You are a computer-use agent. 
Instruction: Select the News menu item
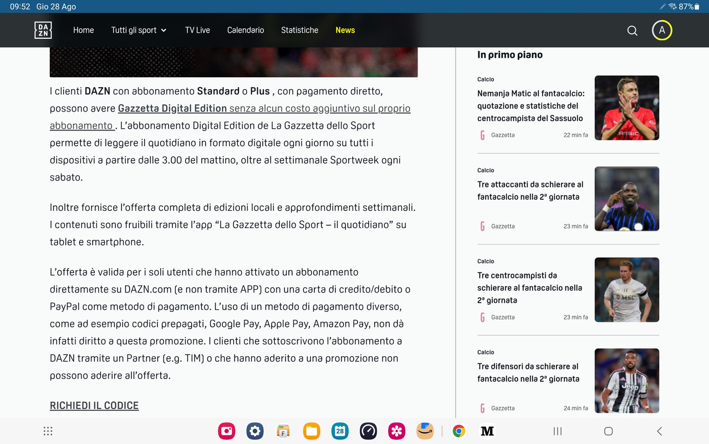click(345, 30)
